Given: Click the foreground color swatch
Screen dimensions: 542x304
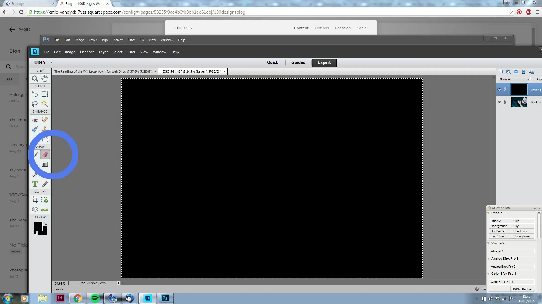Looking at the screenshot, I should [38, 226].
